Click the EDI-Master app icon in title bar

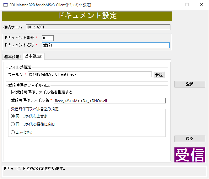tap(5, 5)
